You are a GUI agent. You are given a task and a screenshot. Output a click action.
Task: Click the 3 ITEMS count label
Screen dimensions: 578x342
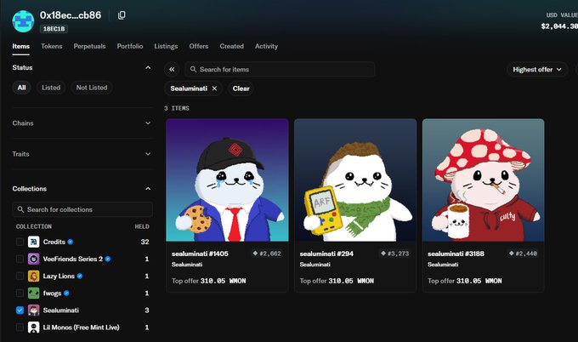[x=177, y=108]
